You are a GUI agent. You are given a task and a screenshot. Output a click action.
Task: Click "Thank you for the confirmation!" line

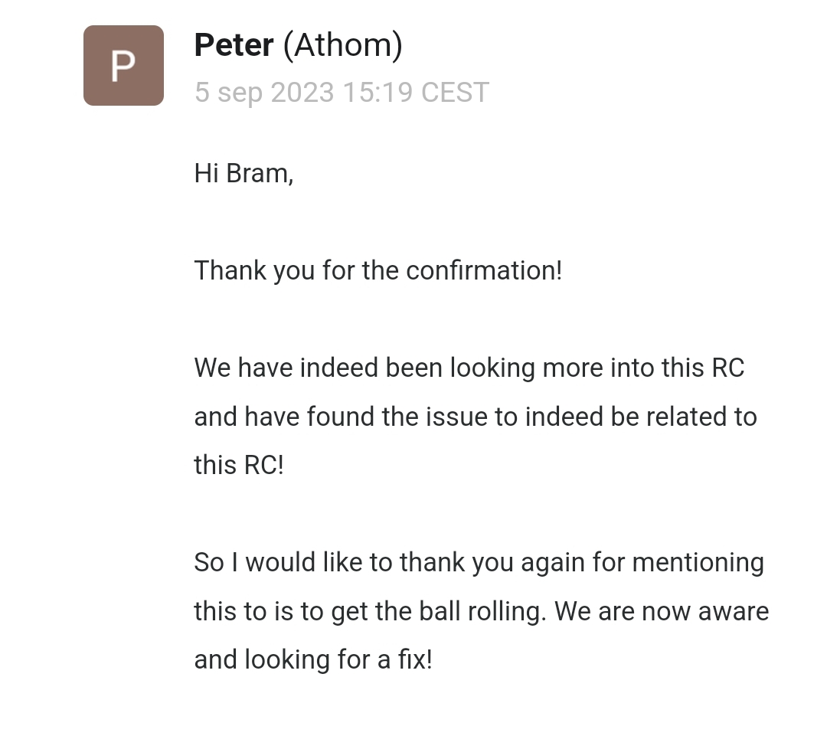tap(378, 270)
